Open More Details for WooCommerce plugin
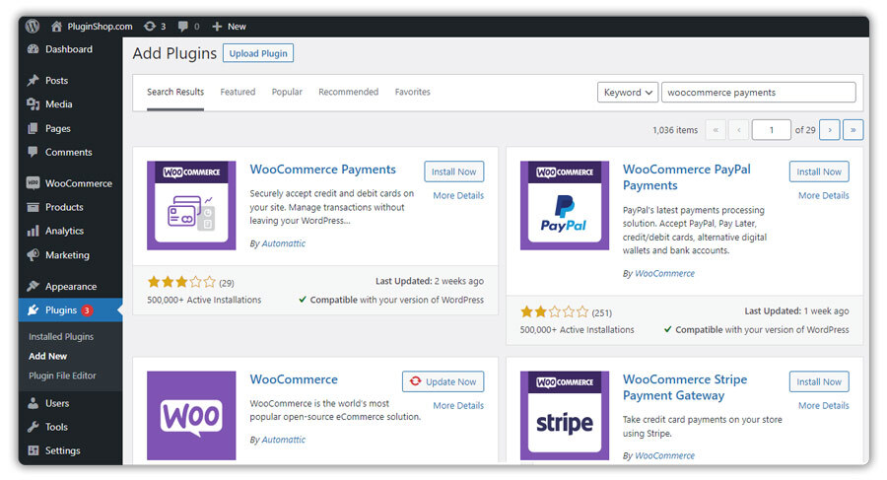Viewport: 887px width, 480px height. coord(458,405)
